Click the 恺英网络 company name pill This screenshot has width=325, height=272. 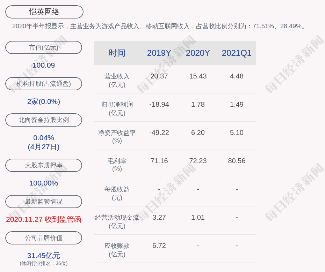pyautogui.click(x=44, y=12)
